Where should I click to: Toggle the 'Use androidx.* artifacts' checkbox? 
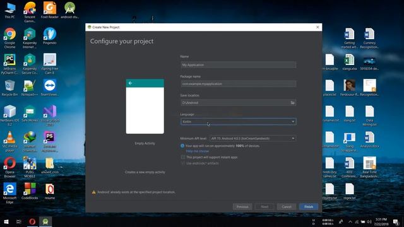coord(182,163)
